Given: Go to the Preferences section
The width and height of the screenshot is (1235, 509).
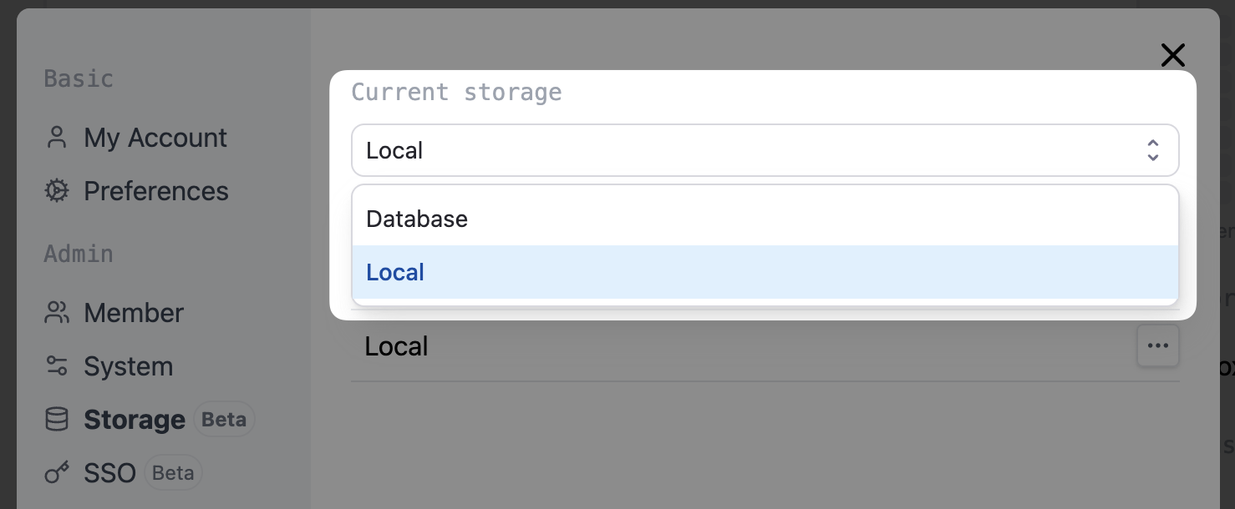Looking at the screenshot, I should click(x=156, y=191).
